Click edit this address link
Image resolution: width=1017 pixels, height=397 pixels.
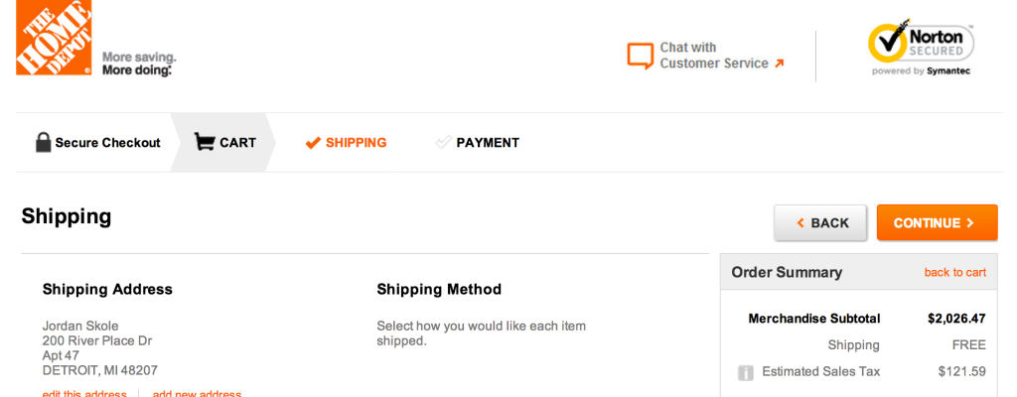point(84,393)
